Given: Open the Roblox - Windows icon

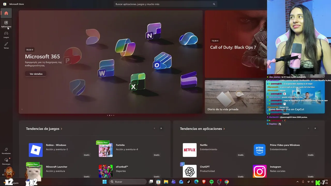Looking at the screenshot, I should pos(36,150).
